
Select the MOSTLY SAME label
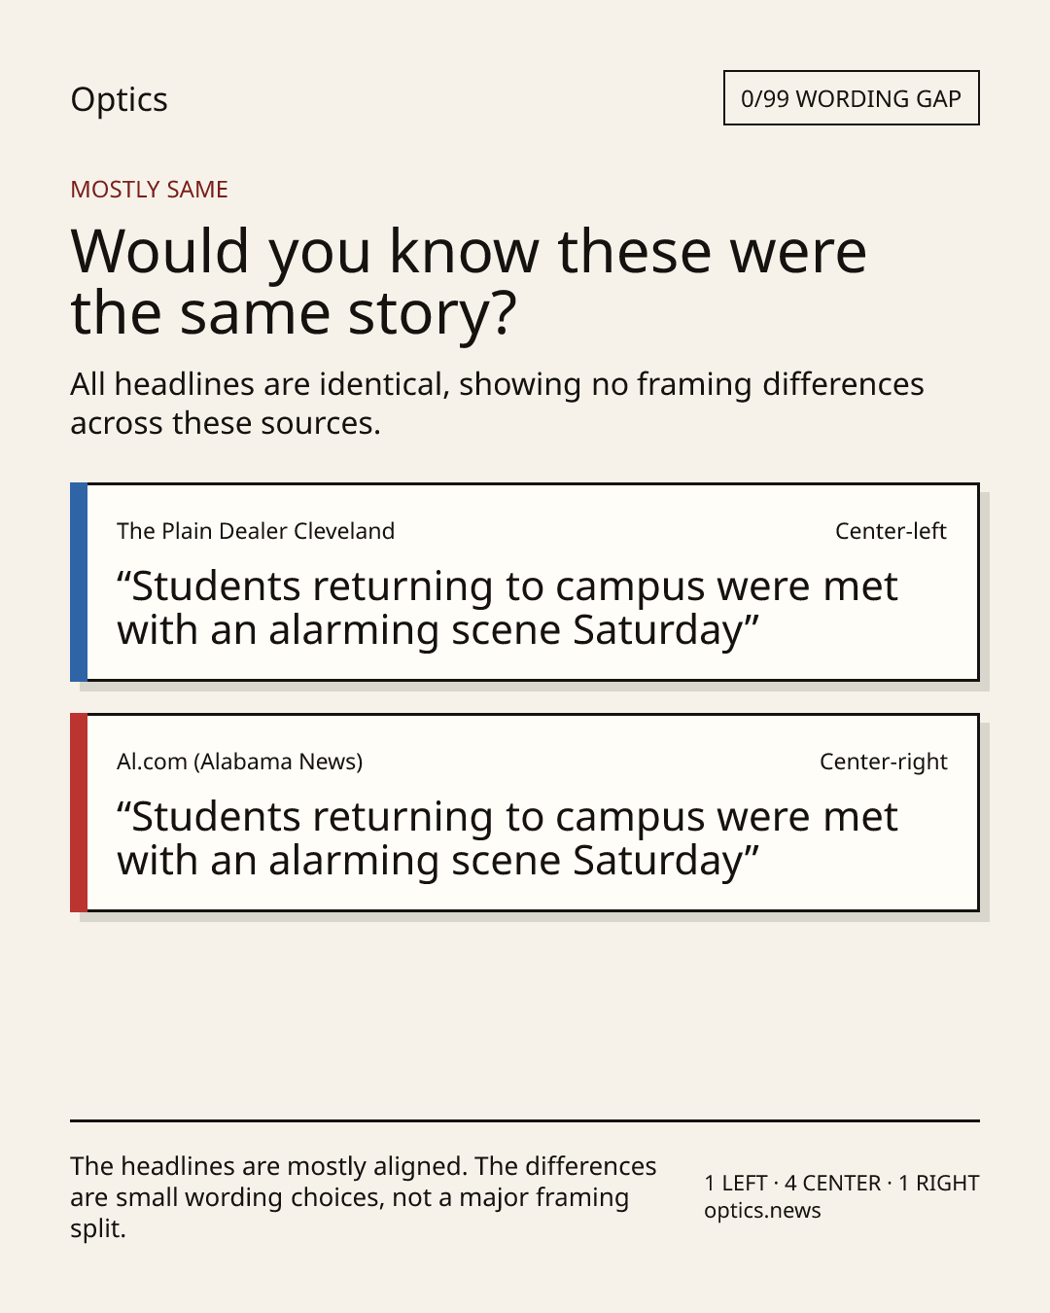point(149,190)
